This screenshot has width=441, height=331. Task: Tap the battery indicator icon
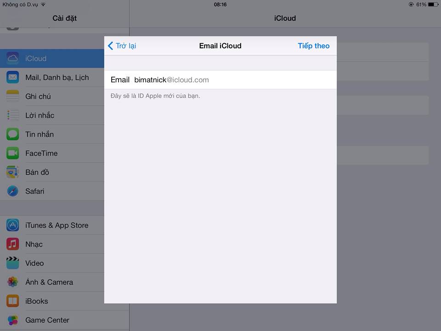pyautogui.click(x=433, y=5)
